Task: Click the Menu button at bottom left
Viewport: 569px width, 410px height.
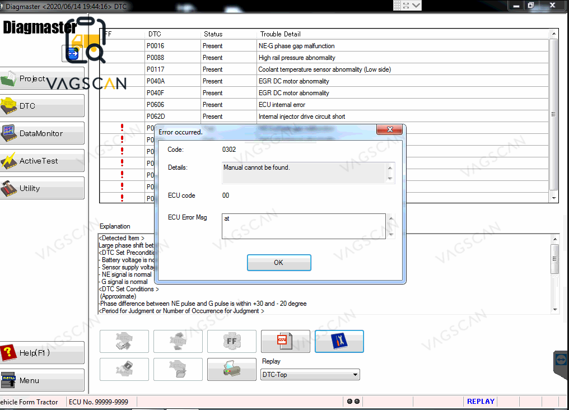Action: pyautogui.click(x=43, y=380)
